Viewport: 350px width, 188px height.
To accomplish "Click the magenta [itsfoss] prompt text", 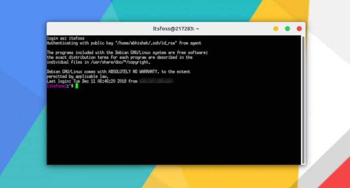I will pos(57,86).
